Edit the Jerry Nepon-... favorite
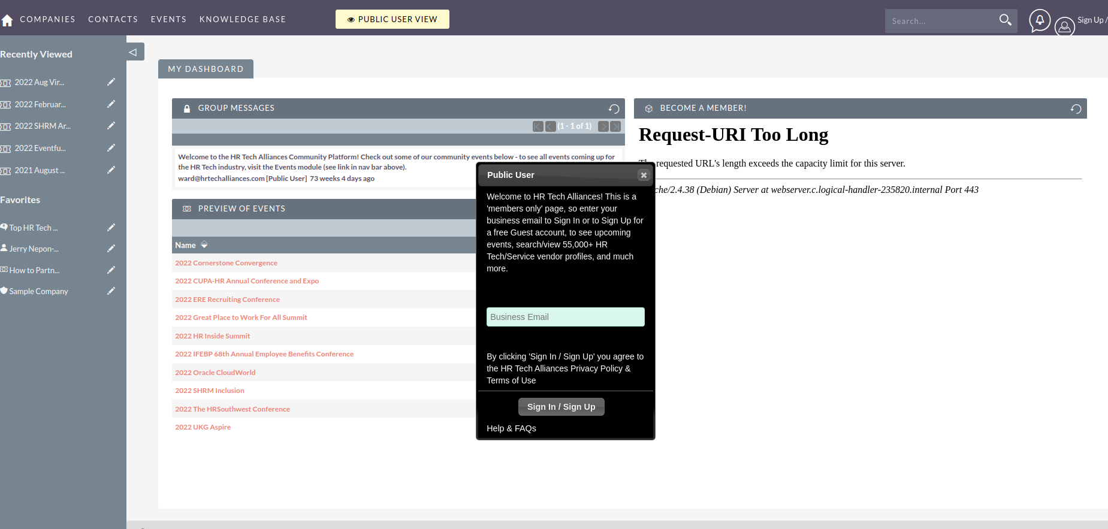The width and height of the screenshot is (1108, 529). coord(111,249)
